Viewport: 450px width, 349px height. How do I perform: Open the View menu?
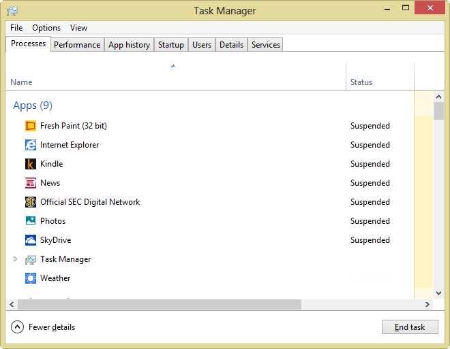click(78, 28)
